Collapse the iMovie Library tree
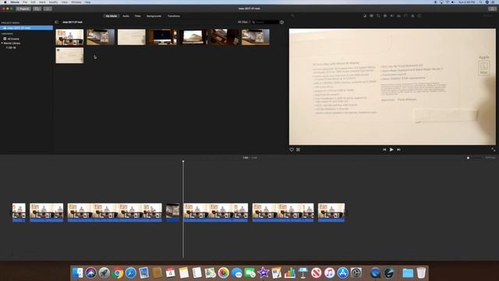Viewport: 499px width, 281px height. 2,43
